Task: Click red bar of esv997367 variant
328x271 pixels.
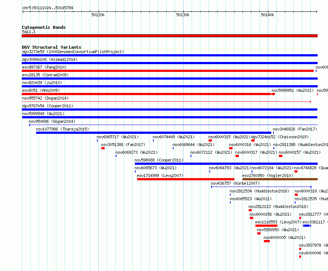Action: [168, 71]
